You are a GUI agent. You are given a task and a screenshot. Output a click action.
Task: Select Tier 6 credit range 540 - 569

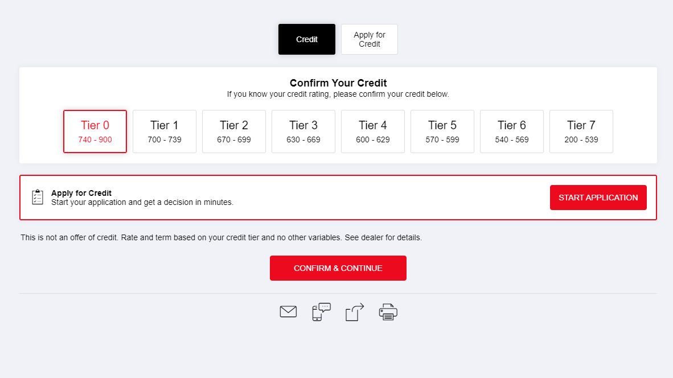click(512, 132)
